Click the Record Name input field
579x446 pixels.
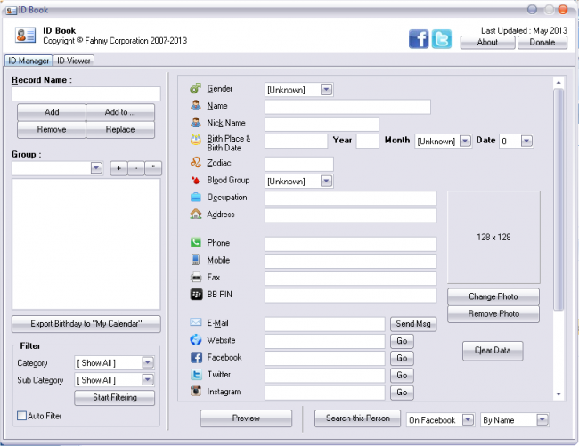[x=86, y=94]
